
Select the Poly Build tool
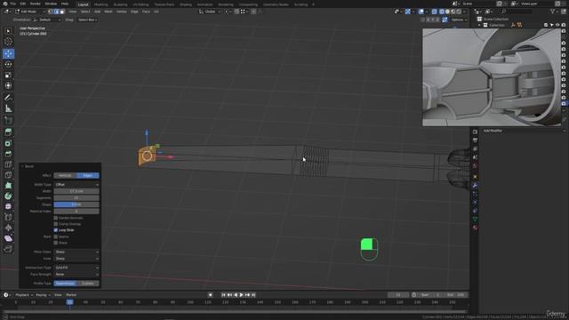point(8,186)
